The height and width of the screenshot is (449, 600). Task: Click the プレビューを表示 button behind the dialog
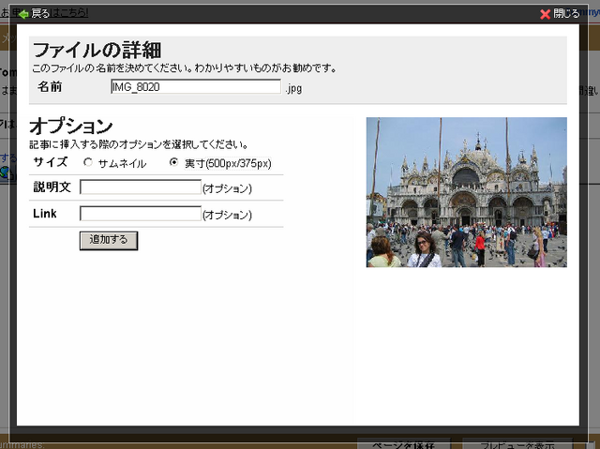tap(517, 443)
